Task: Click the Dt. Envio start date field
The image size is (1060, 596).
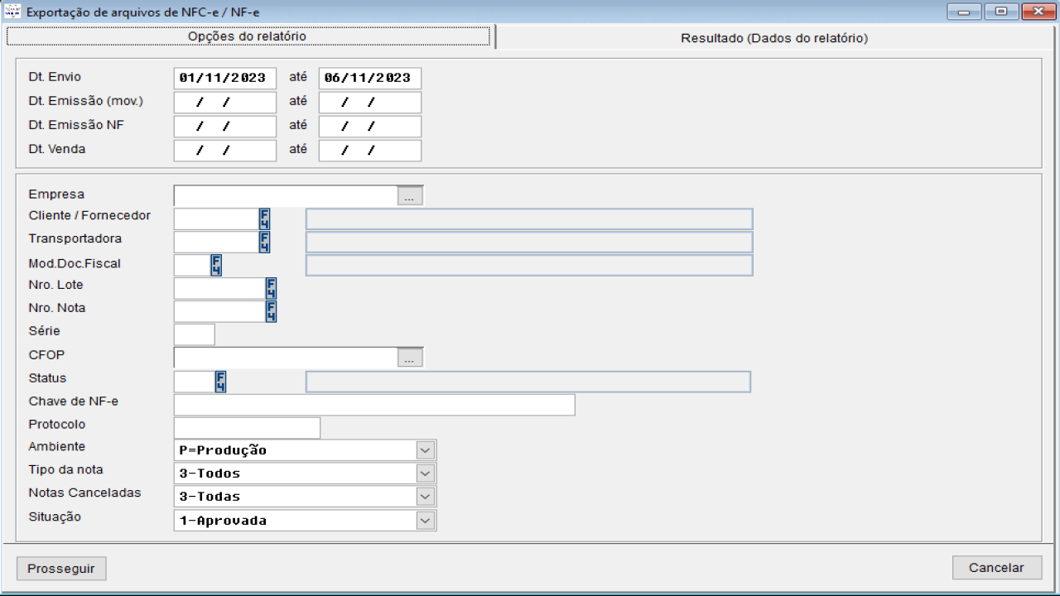Action: (224, 78)
